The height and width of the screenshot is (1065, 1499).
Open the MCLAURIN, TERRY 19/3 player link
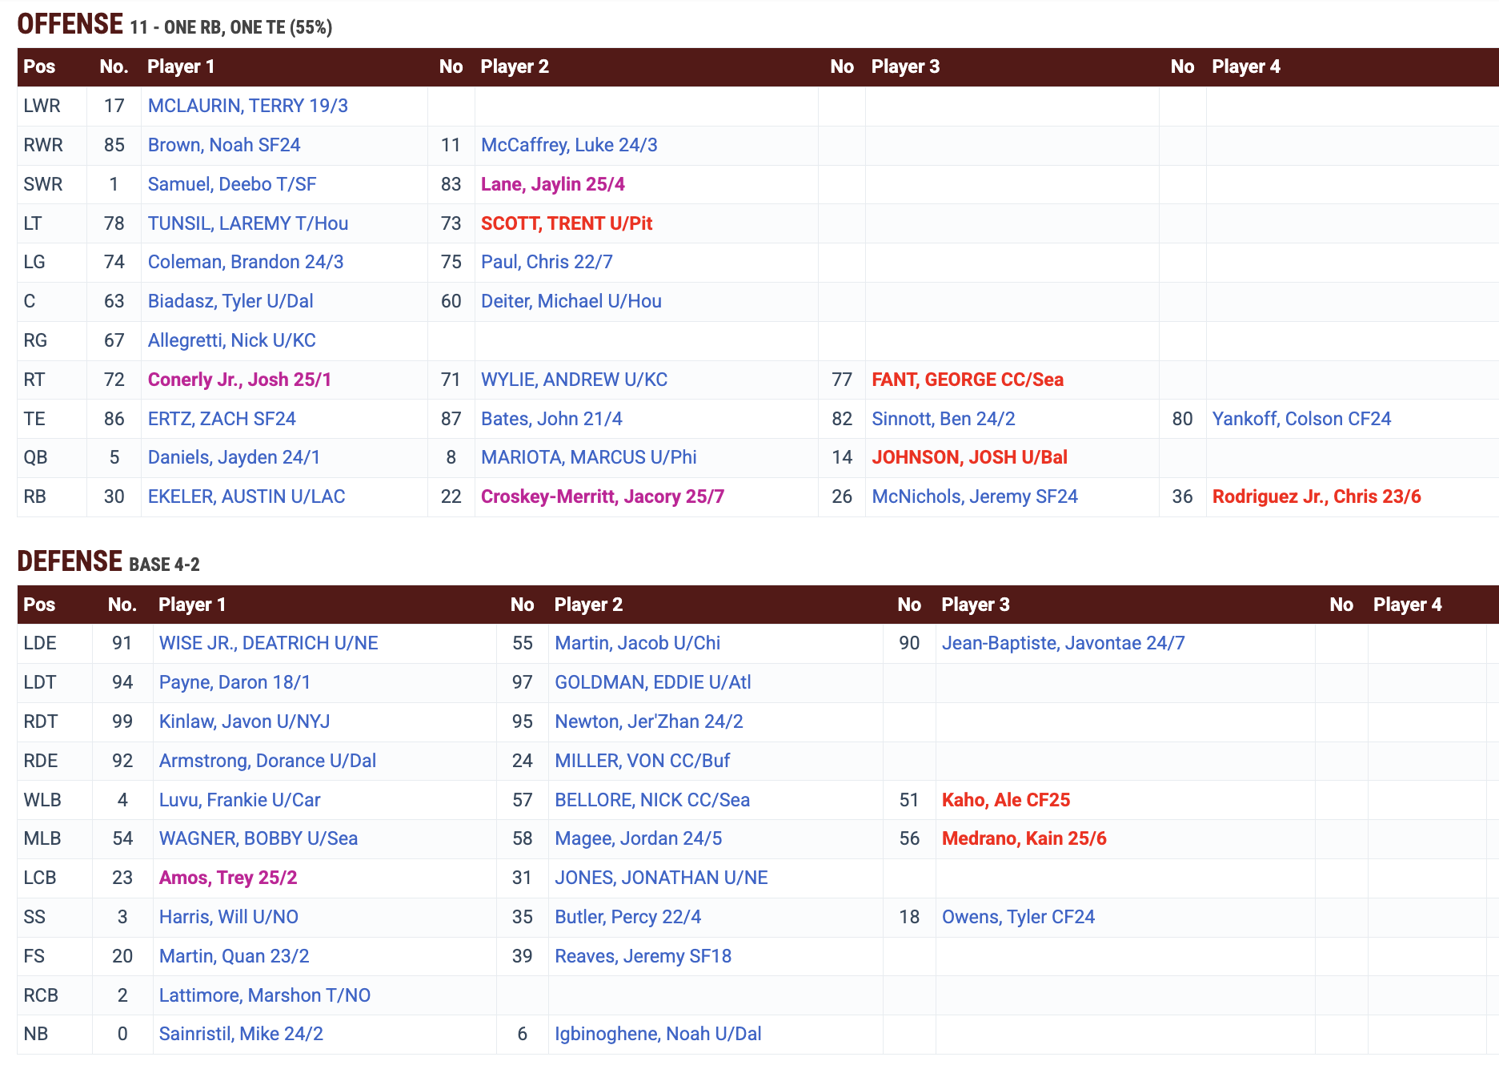(247, 106)
